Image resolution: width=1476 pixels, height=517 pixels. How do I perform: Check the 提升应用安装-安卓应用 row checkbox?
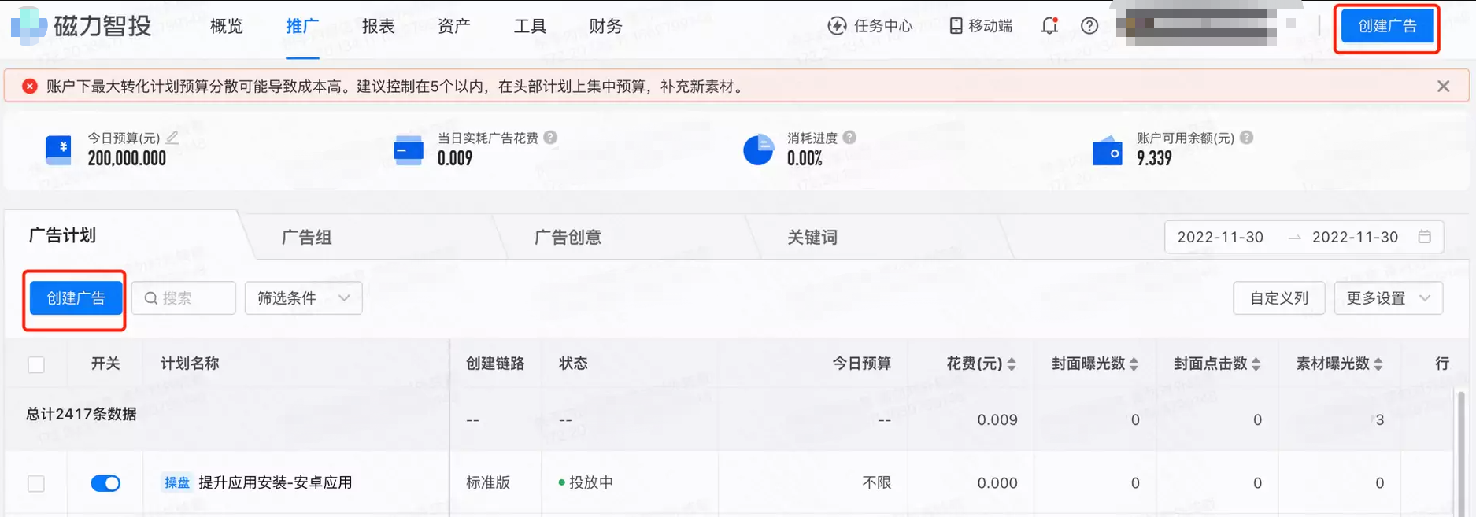(x=36, y=483)
